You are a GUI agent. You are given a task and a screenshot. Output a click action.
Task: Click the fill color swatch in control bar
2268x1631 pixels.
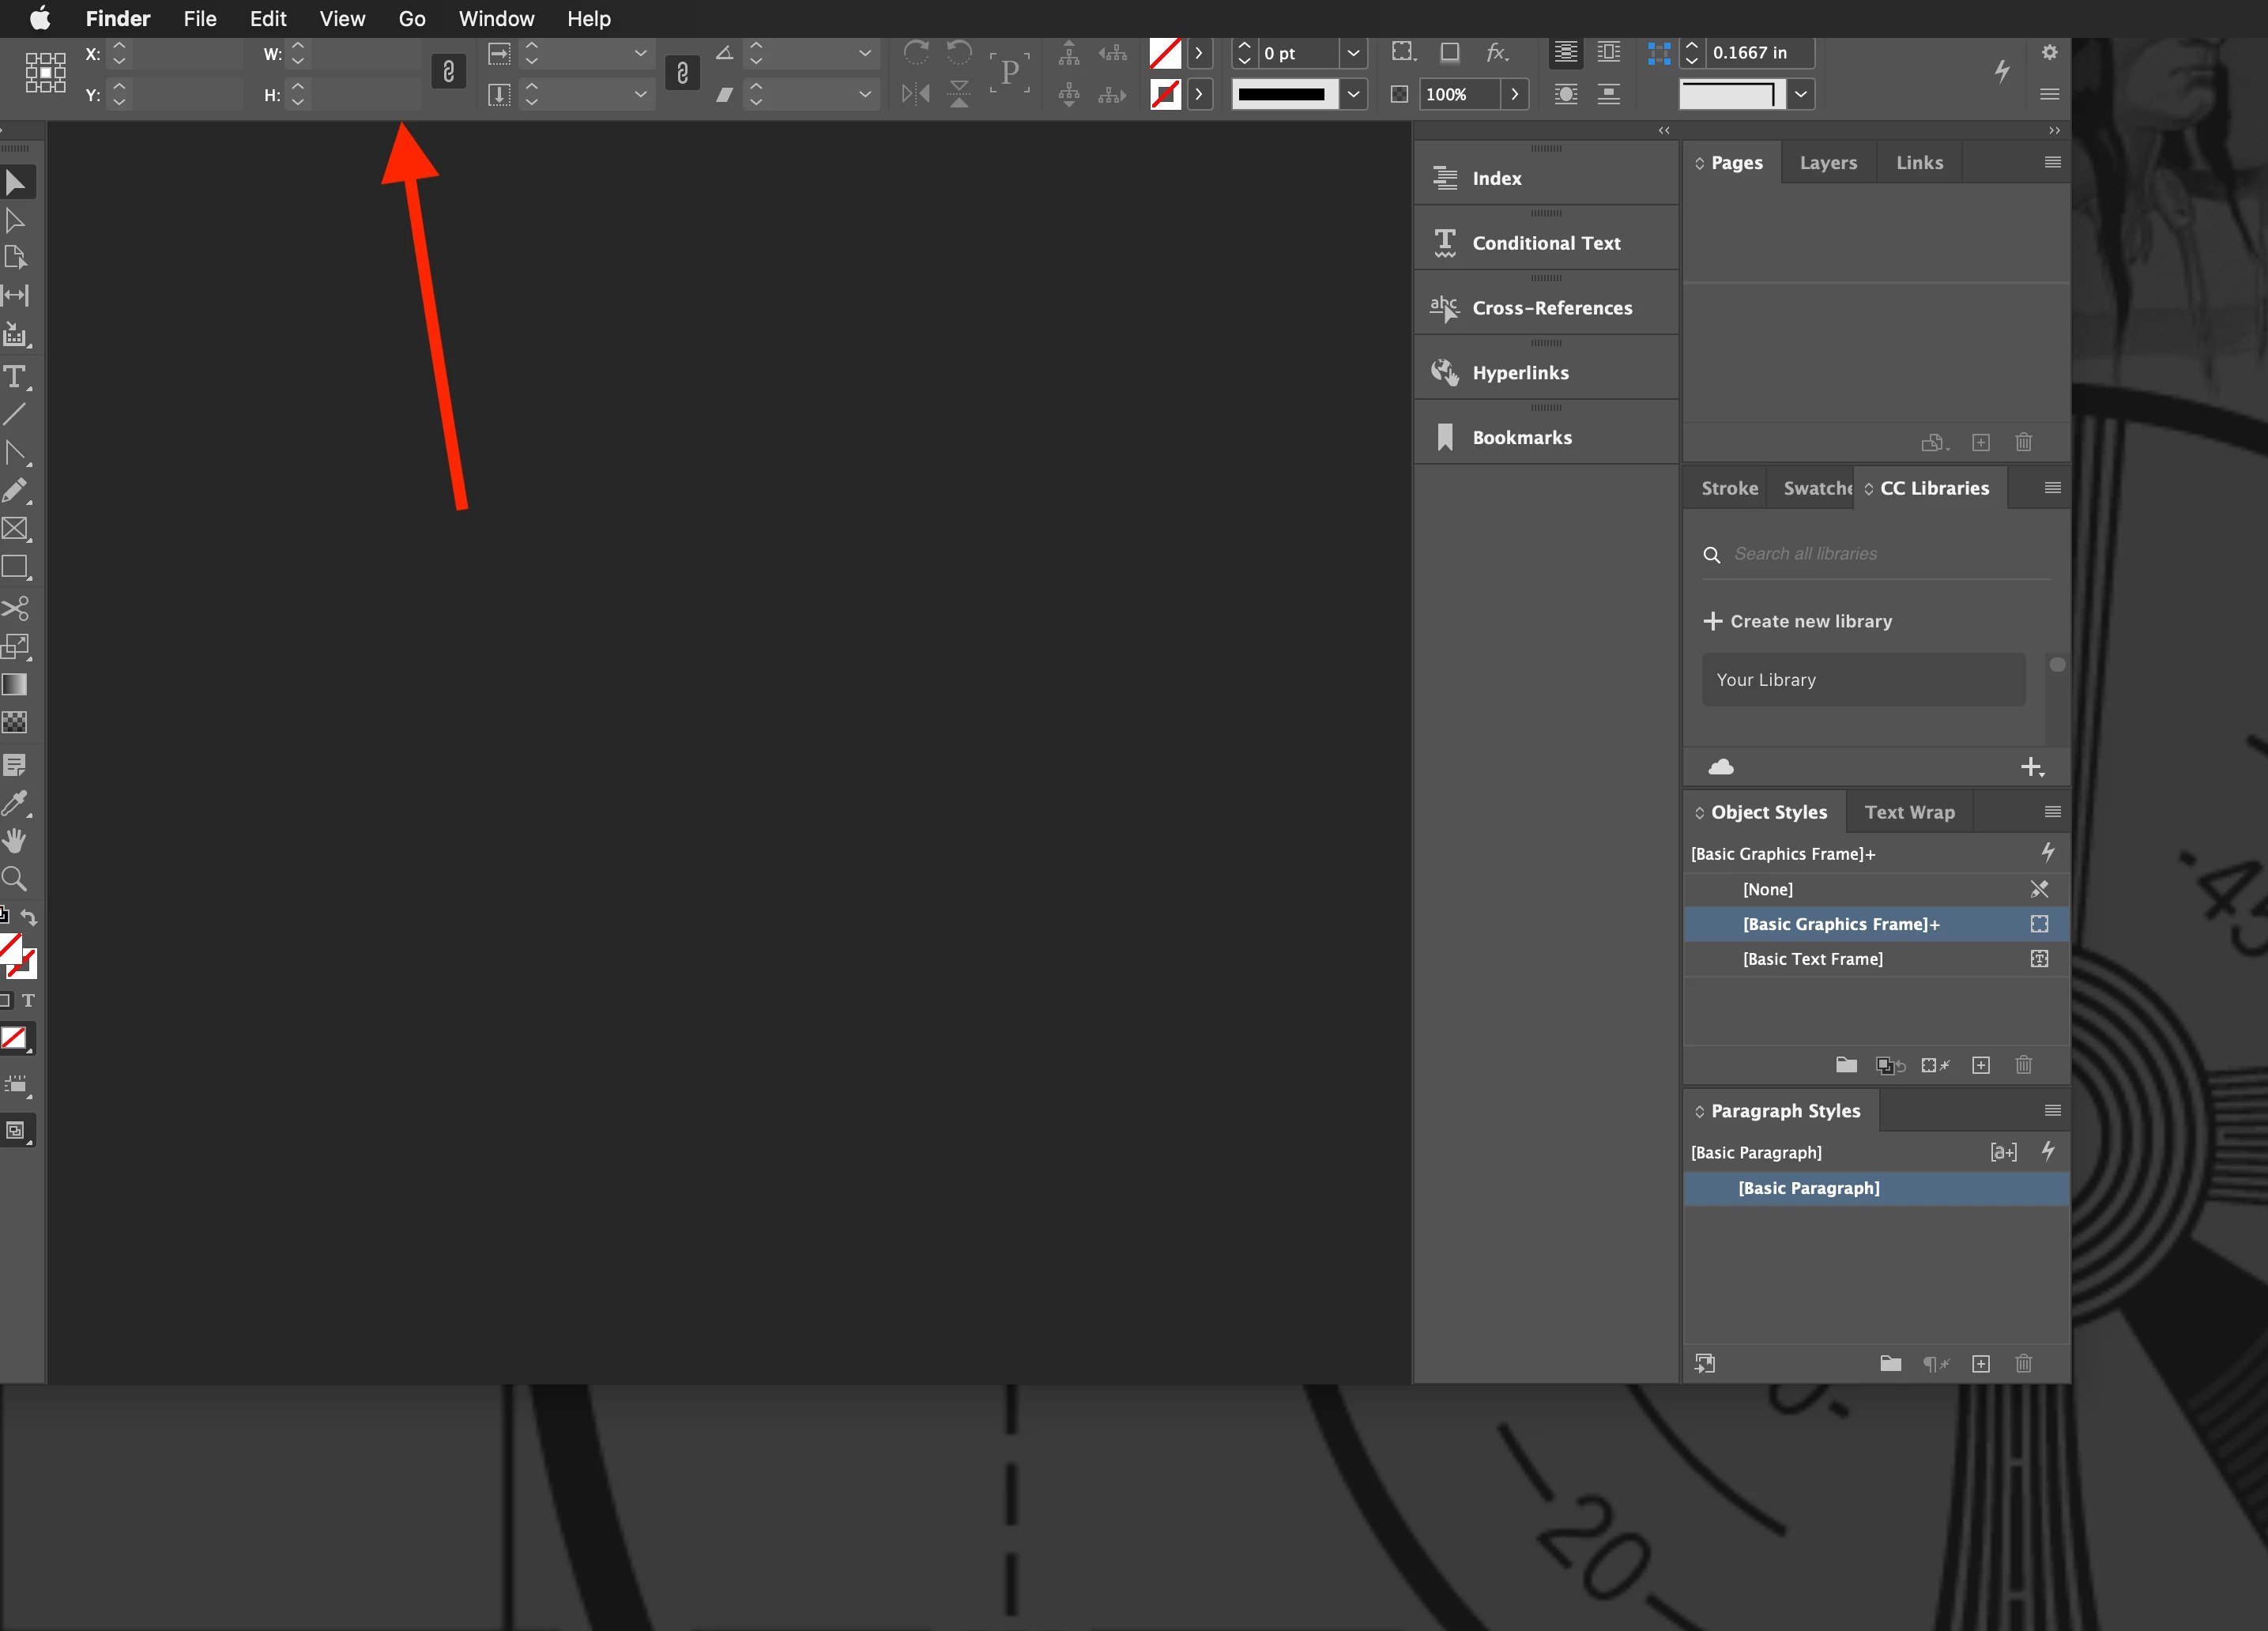tap(1165, 53)
